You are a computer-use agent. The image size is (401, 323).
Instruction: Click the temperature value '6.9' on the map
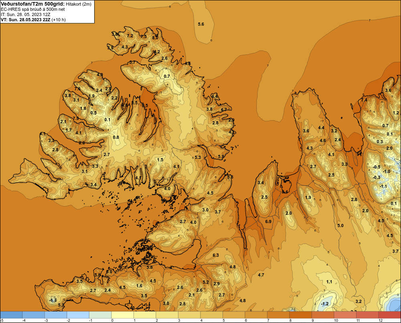(268, 221)
